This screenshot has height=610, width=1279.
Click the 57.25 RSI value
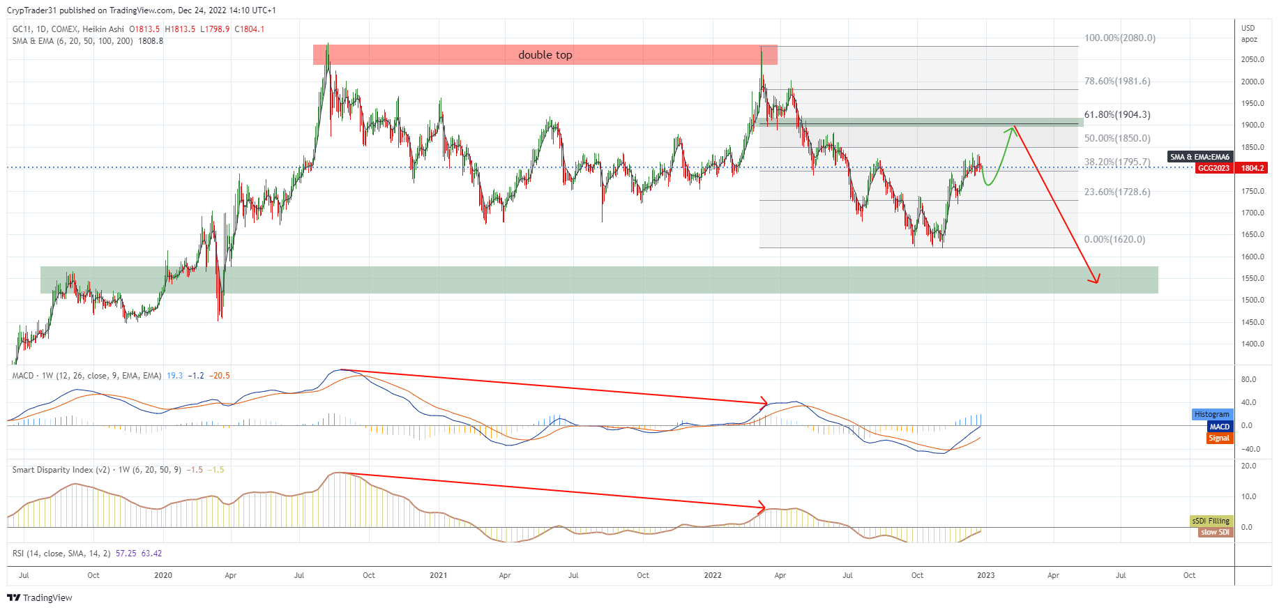click(x=126, y=554)
